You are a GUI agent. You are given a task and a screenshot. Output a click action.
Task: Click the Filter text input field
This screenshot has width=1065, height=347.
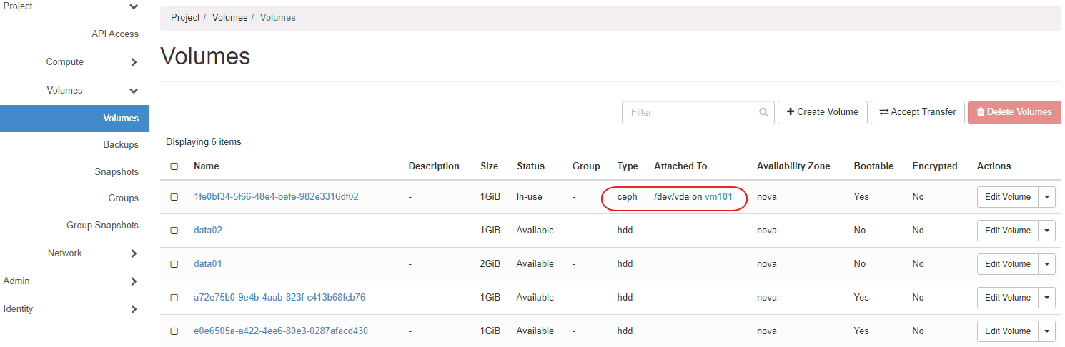(690, 112)
